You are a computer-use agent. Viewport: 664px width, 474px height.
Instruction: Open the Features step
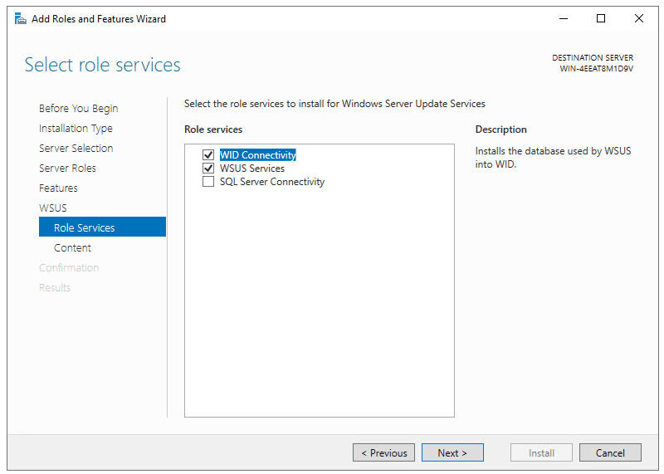click(58, 188)
